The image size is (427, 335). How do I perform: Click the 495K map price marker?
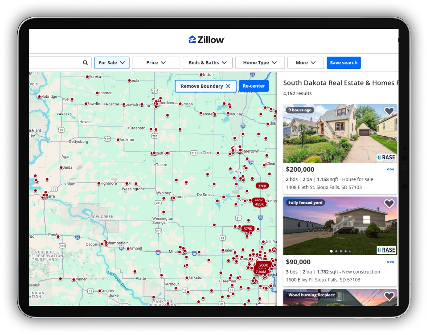pyautogui.click(x=259, y=204)
